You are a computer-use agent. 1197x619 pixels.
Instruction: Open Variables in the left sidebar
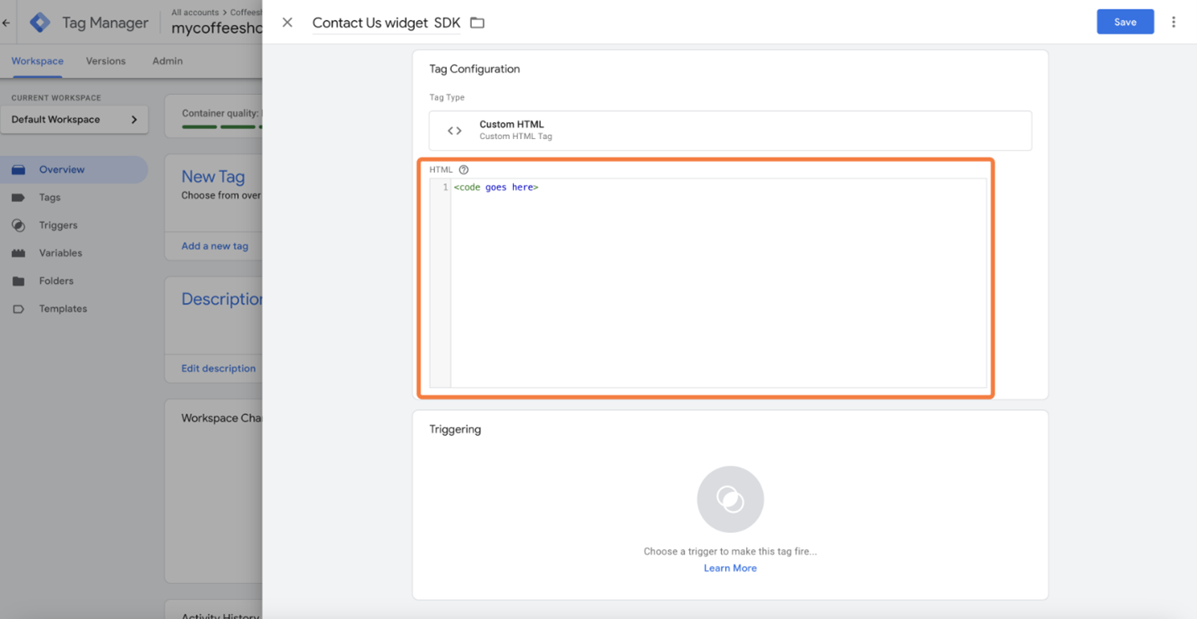click(60, 253)
